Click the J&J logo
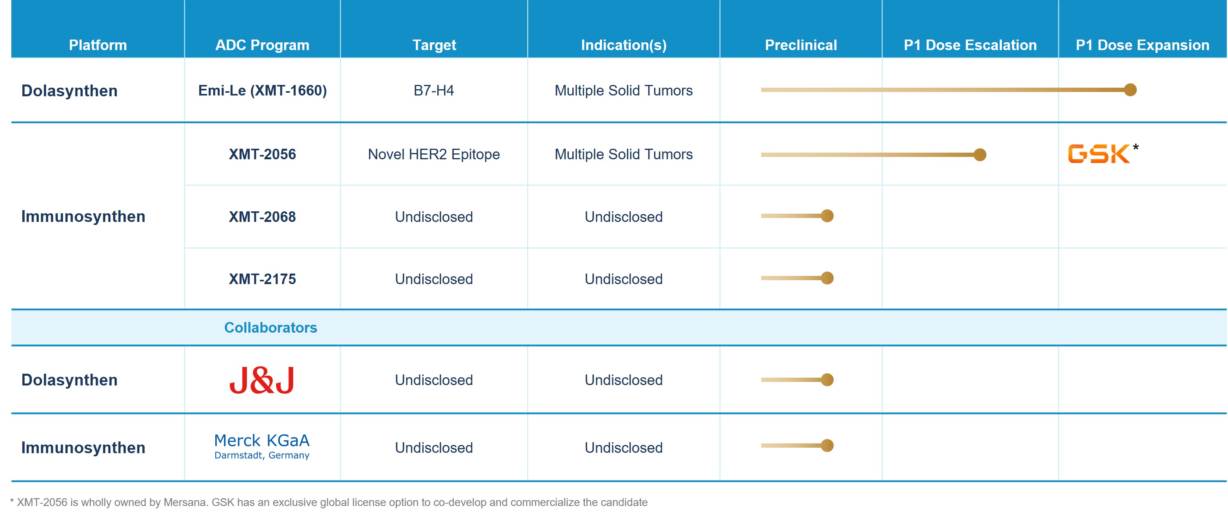Image resolution: width=1228 pixels, height=515 pixels. (x=262, y=380)
